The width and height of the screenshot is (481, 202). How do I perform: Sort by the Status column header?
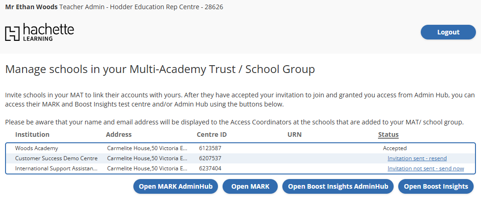coord(388,135)
